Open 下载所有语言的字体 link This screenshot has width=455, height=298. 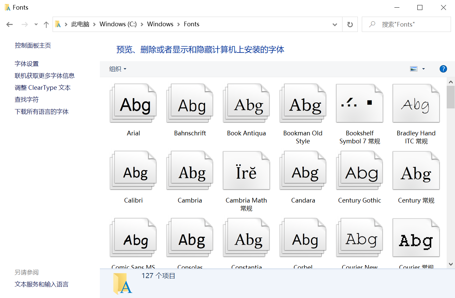click(42, 112)
